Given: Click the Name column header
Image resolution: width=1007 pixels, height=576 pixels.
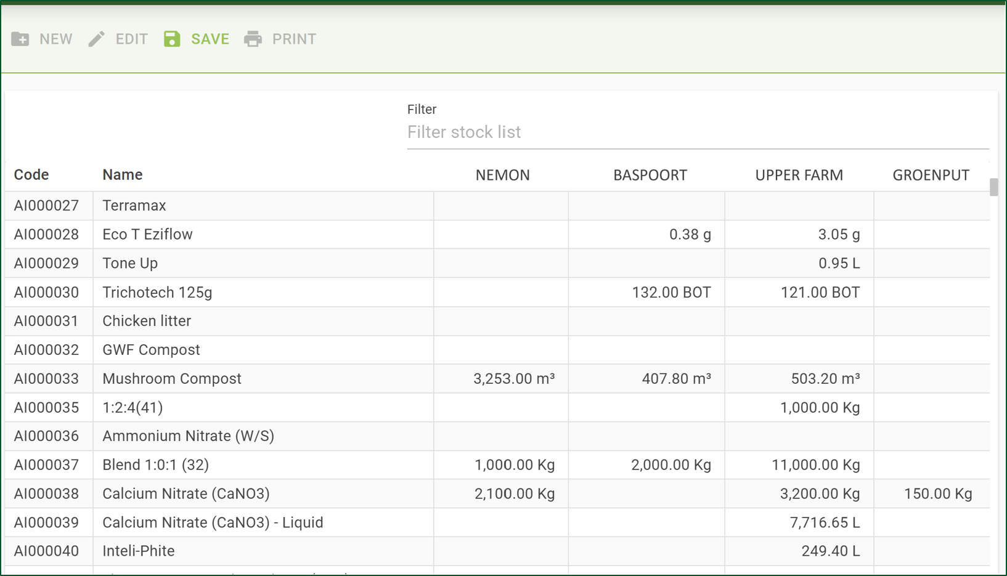Looking at the screenshot, I should (x=123, y=175).
